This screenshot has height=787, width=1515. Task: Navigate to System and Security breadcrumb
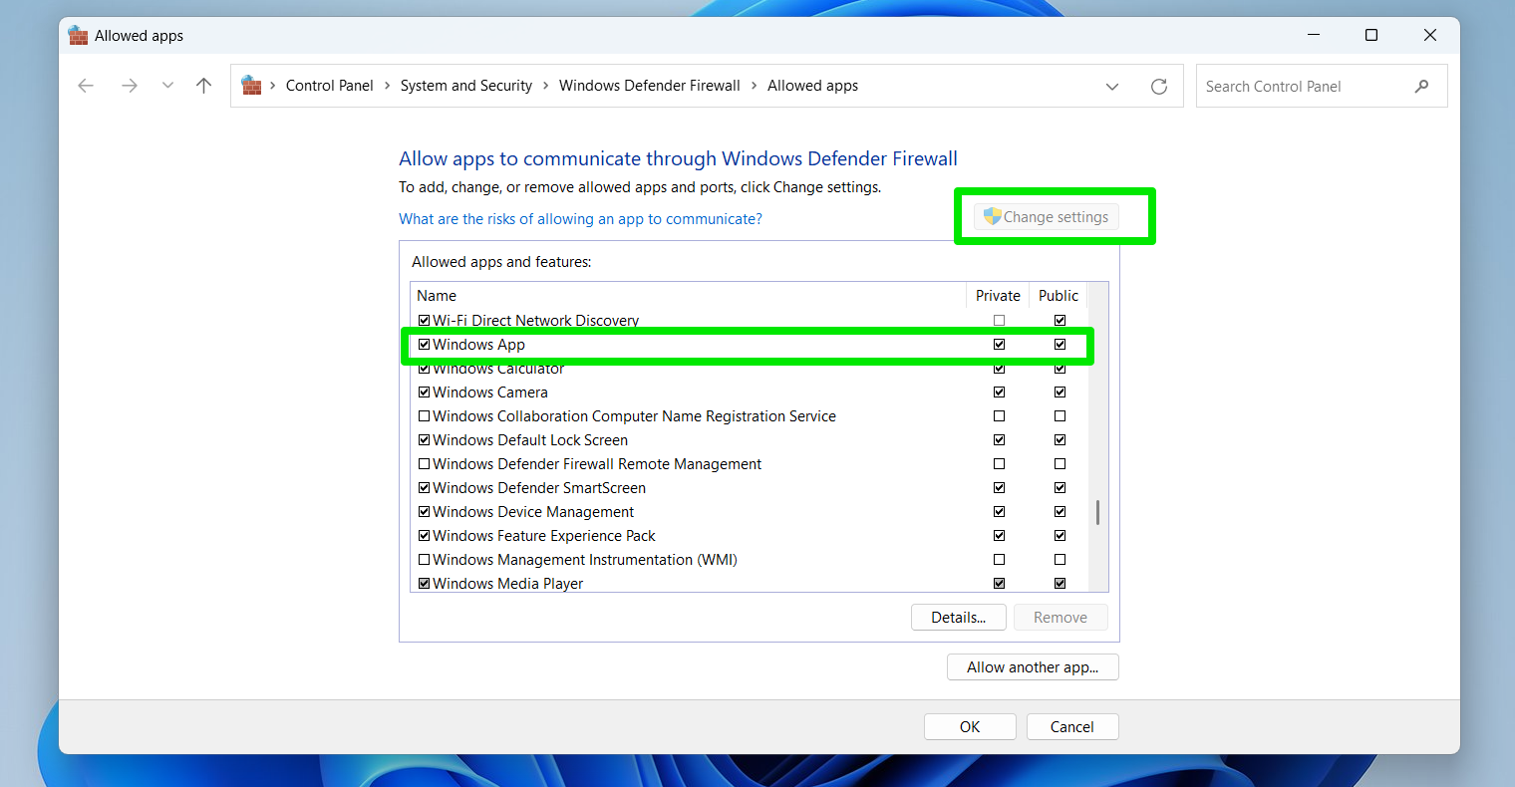coord(466,86)
